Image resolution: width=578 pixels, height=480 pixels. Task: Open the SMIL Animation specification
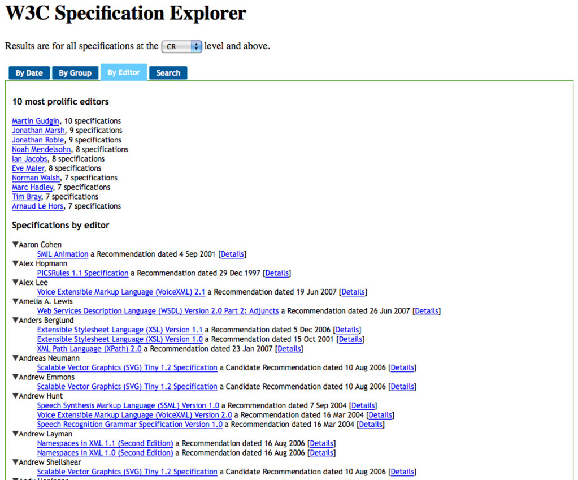point(63,254)
